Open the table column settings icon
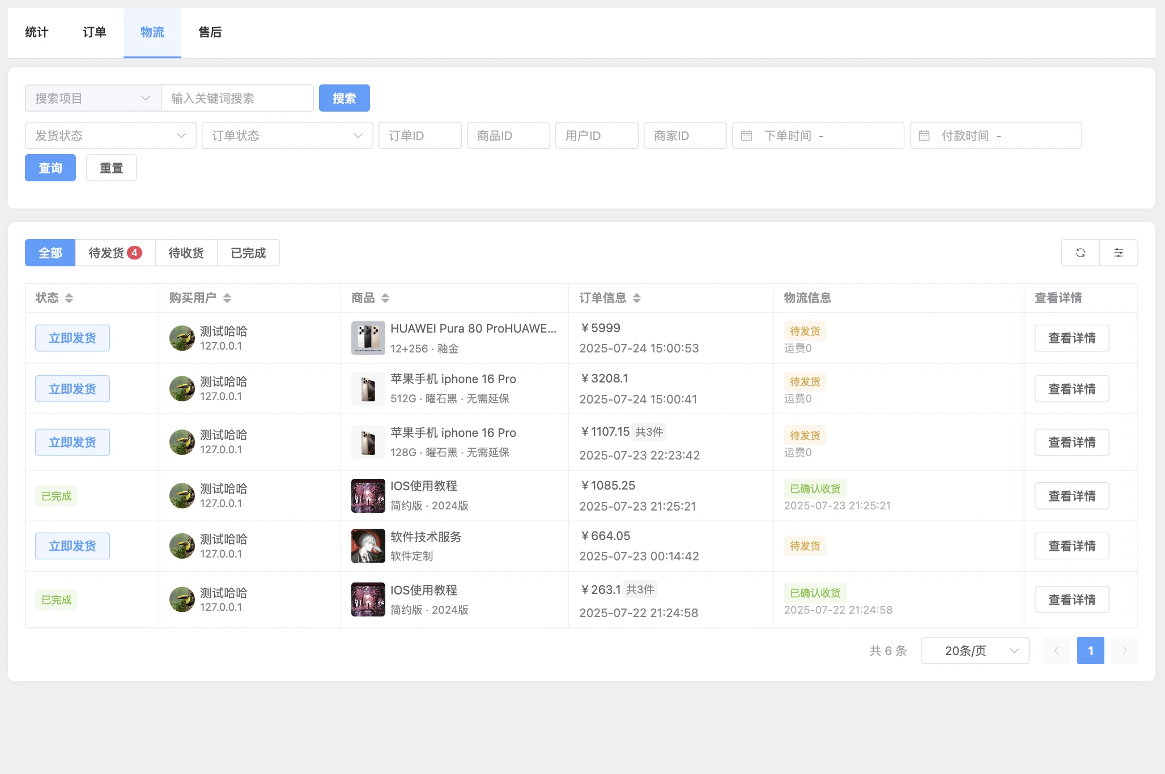Viewport: 1165px width, 774px height. [1119, 253]
